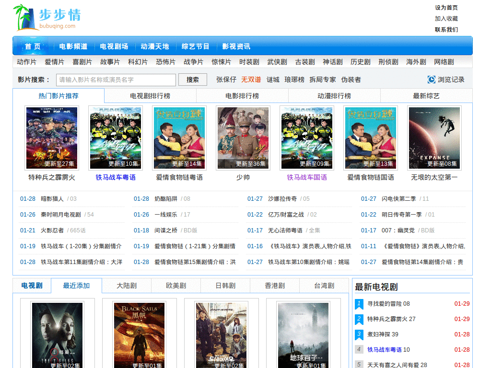This screenshot has width=491, height=368.
Task: Open the Black Sails 黑帆 poster
Action: pyautogui.click(x=140, y=335)
